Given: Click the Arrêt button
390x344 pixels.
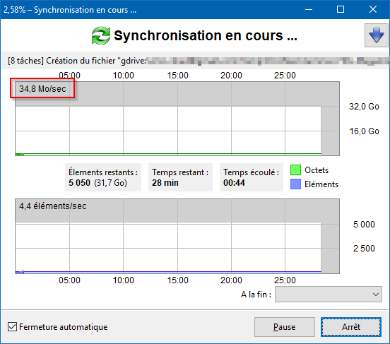Looking at the screenshot, I should click(350, 327).
